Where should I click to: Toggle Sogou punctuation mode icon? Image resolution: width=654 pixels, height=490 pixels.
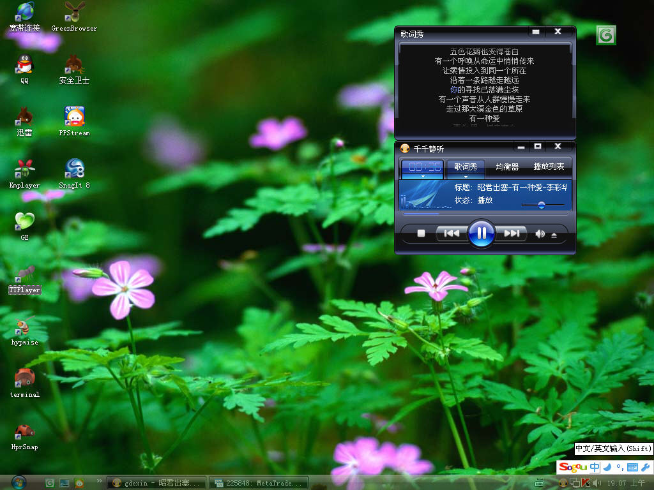point(620,467)
